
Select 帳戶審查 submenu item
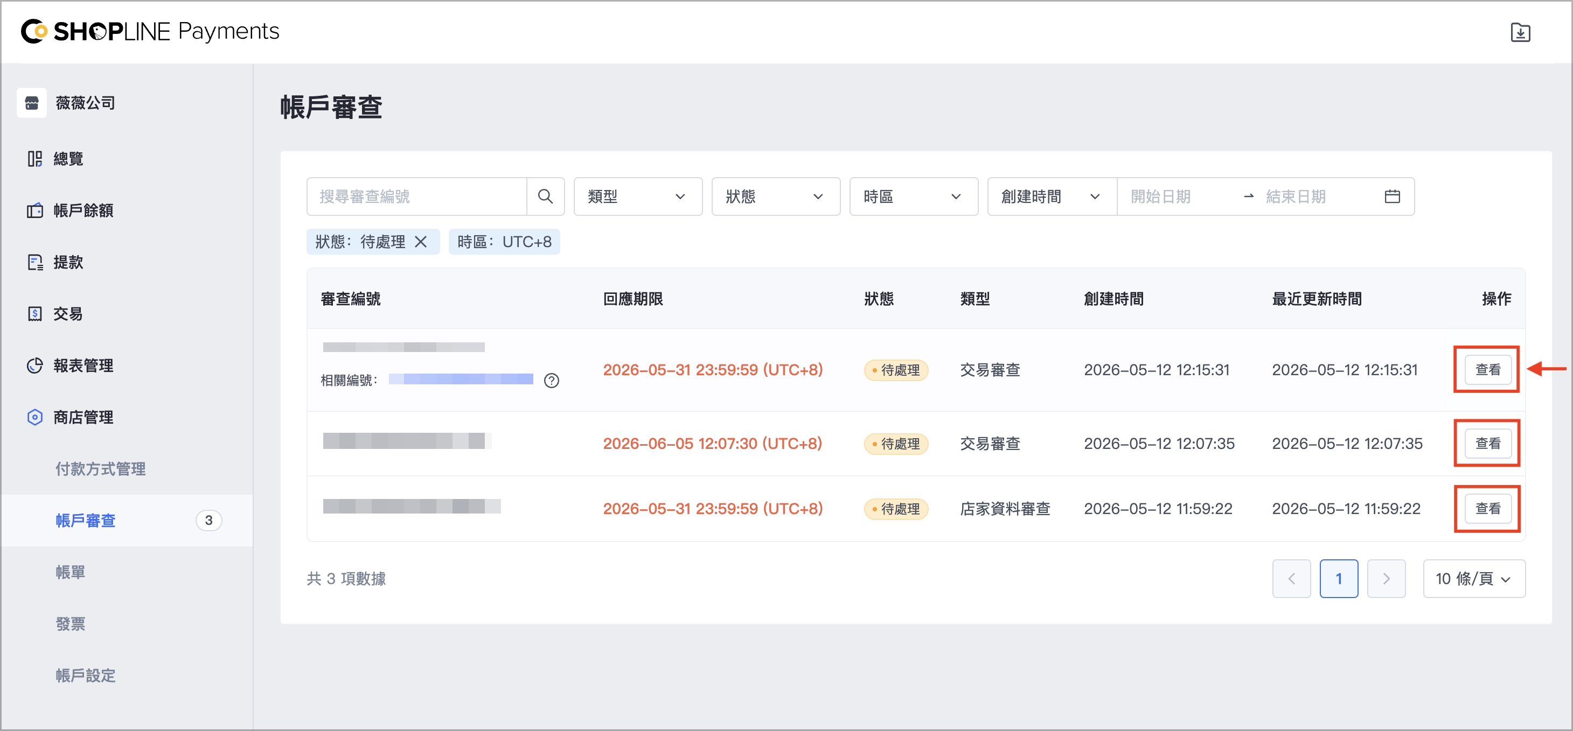point(127,521)
